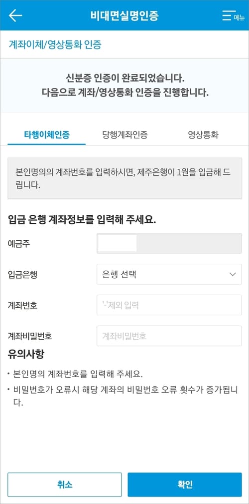Screen dimensions: 249x504
Task: Click the 예금주 name field
Action: coord(169,243)
